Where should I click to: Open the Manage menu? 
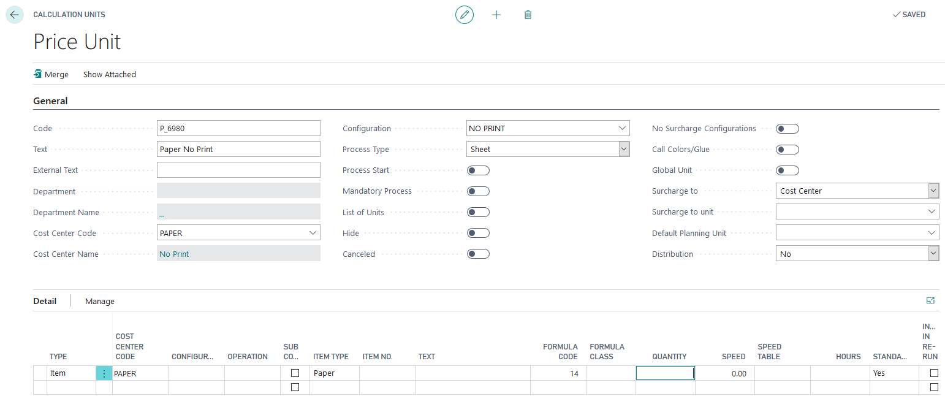(x=100, y=301)
